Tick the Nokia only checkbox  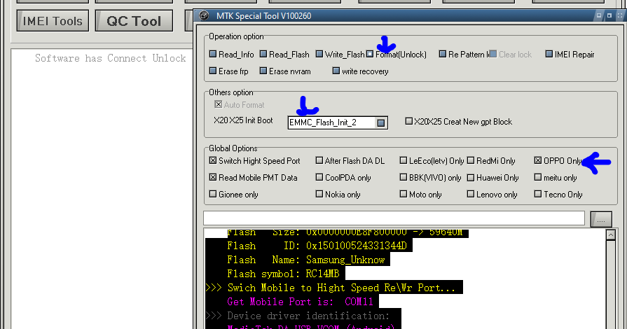319,194
